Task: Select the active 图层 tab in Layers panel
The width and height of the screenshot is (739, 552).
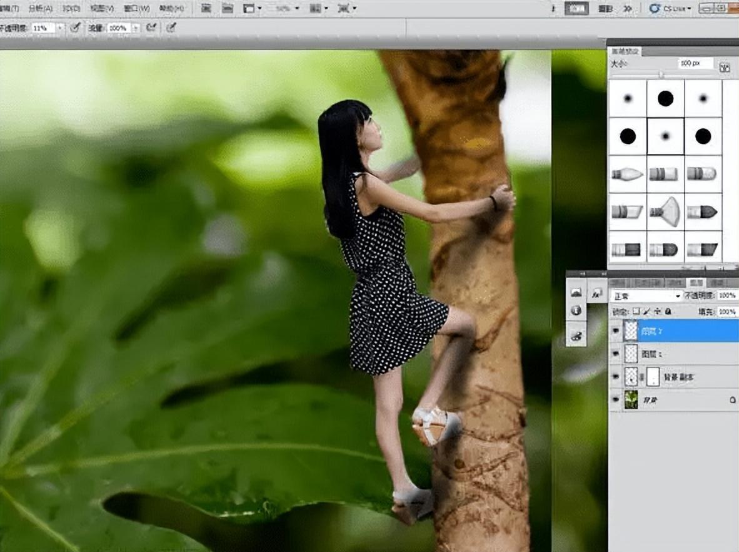Action: [696, 282]
